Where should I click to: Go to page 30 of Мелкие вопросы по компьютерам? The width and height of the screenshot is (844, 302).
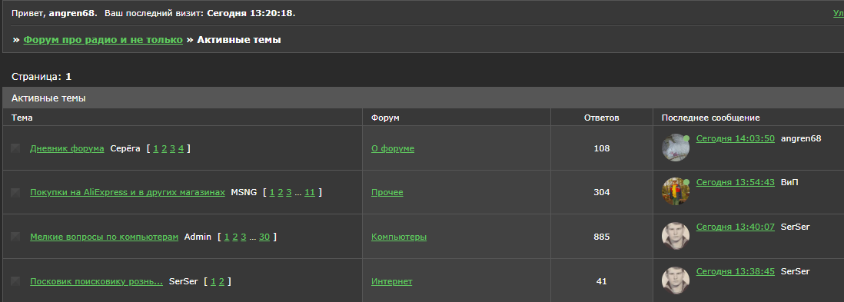tap(264, 237)
